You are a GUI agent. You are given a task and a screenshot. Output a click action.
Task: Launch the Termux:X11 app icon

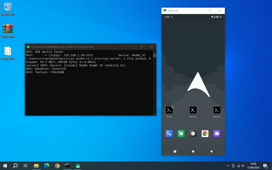193,110
